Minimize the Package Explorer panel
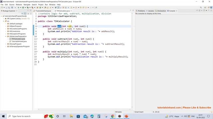Screen dimensions: 213x119 (28, 11)
